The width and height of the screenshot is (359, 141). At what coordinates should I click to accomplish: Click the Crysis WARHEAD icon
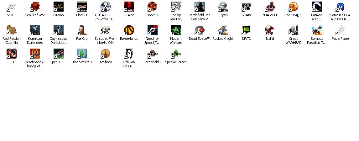(293, 30)
